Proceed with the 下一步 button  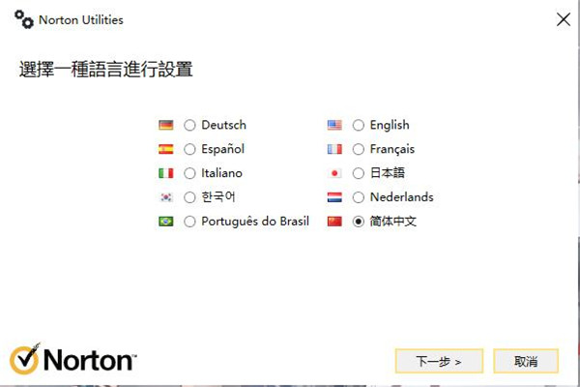click(439, 361)
